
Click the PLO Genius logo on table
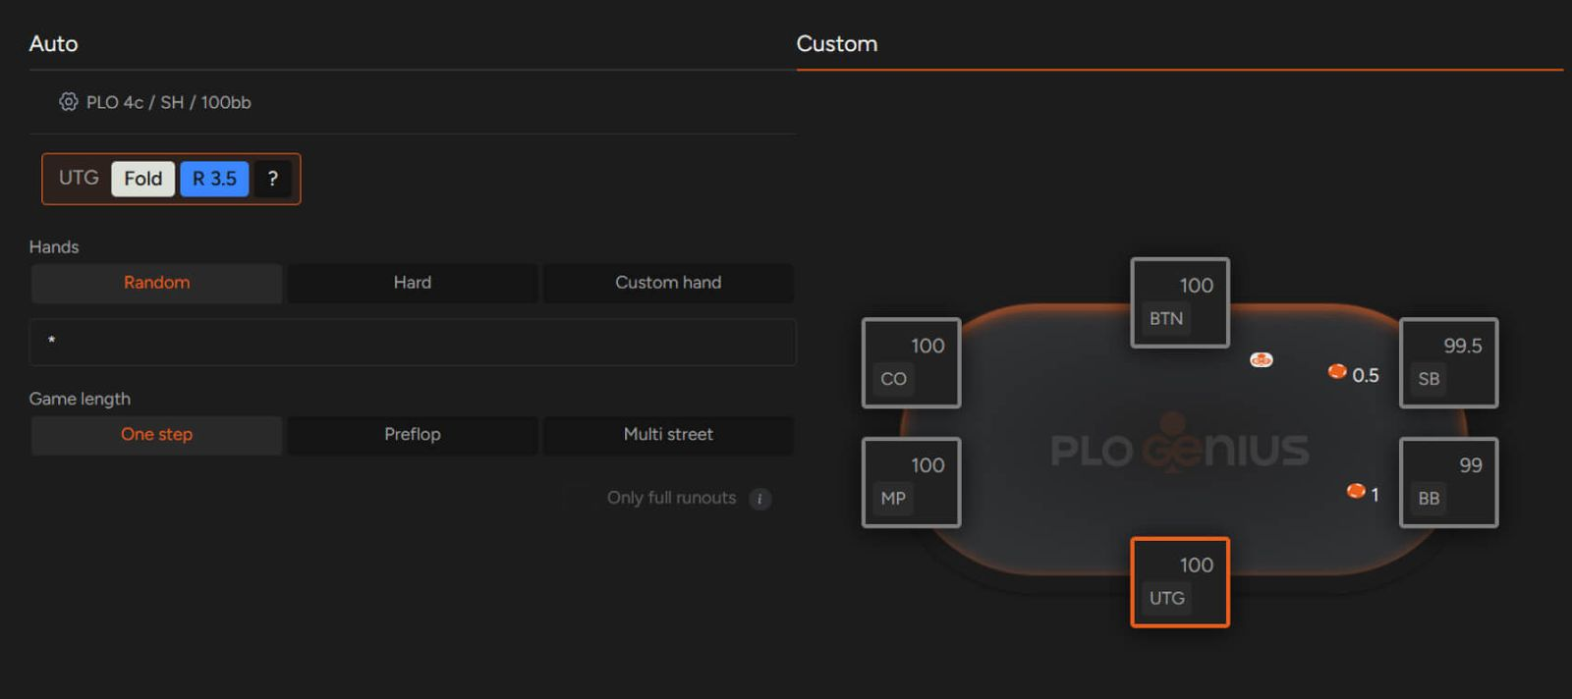(1179, 449)
